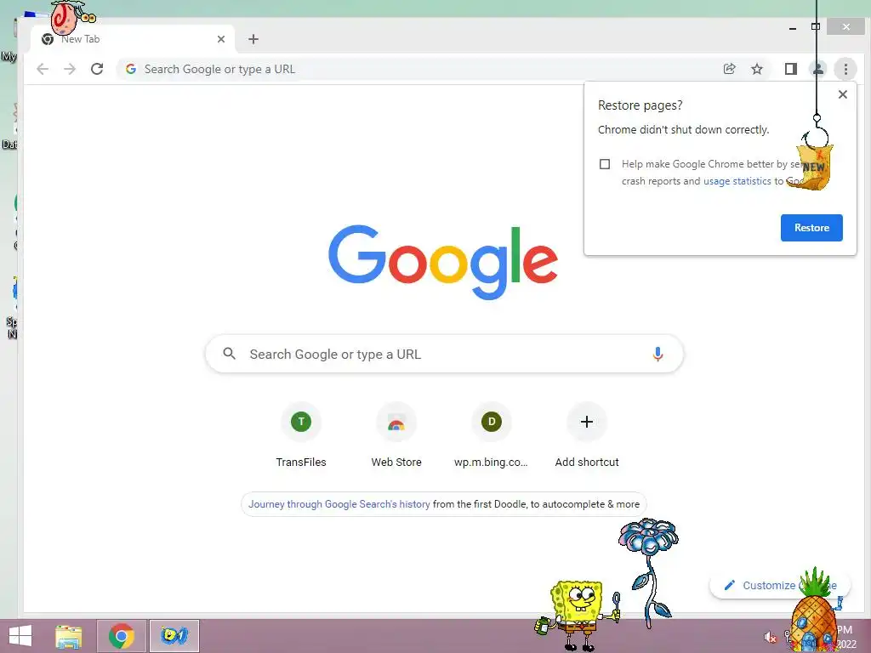The height and width of the screenshot is (653, 871).
Task: Click the Forward navigation arrow
Action: click(x=70, y=69)
